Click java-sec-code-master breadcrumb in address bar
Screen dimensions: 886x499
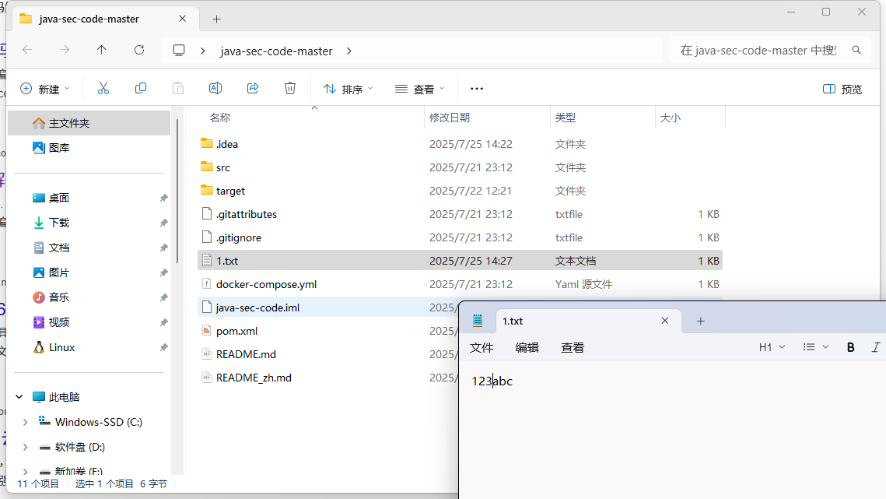click(x=276, y=51)
